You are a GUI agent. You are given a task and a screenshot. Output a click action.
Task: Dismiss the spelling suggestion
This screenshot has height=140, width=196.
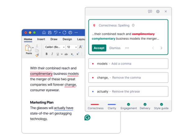coord(115,48)
